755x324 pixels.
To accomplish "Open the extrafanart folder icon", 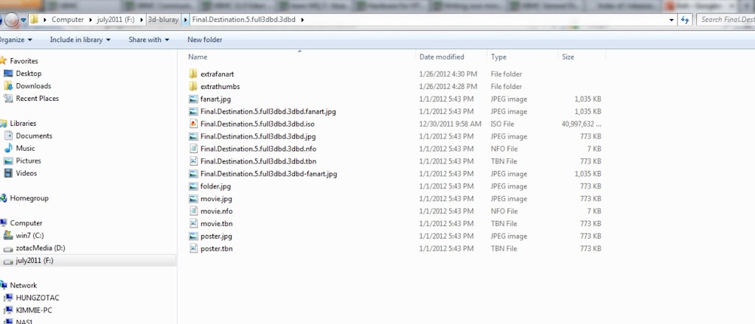I will point(193,74).
